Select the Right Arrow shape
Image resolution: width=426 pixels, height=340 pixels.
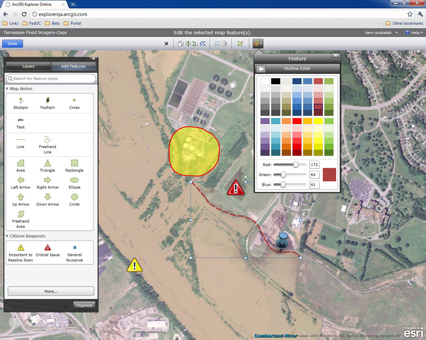click(47, 183)
